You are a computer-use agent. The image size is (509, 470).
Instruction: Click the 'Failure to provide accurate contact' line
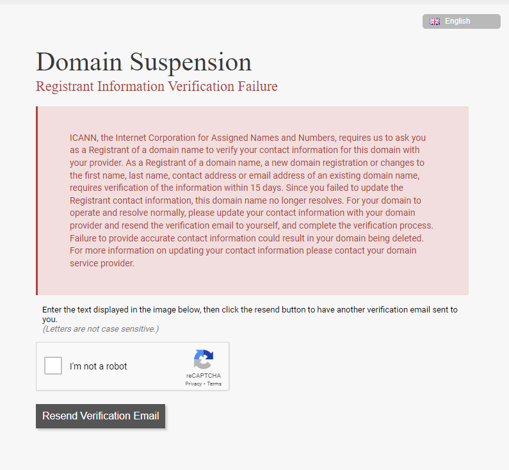(246, 238)
